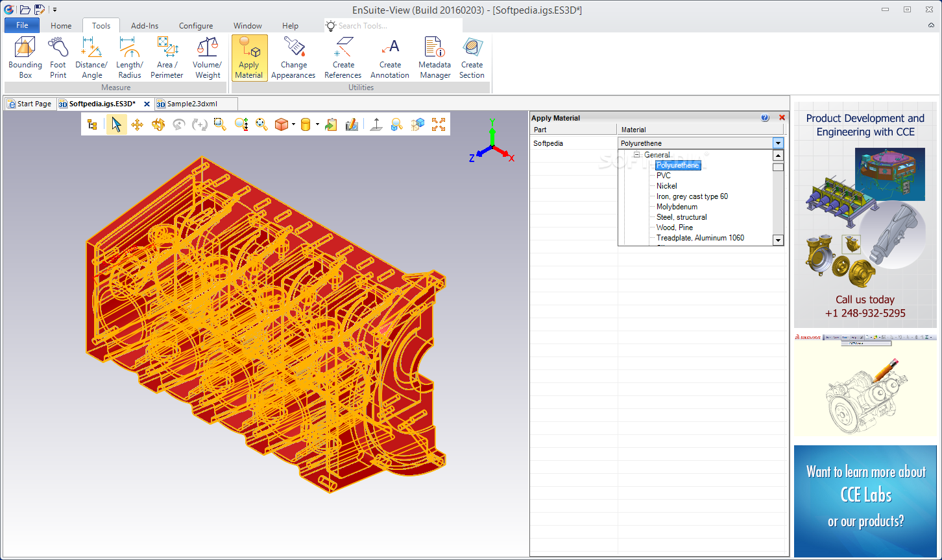Open the cube view orientation dropdown arrow
This screenshot has height=560, width=942.
tap(293, 124)
